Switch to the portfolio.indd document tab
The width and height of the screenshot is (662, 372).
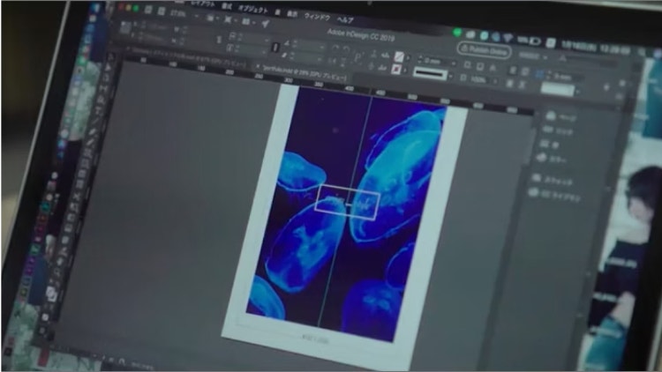(302, 73)
